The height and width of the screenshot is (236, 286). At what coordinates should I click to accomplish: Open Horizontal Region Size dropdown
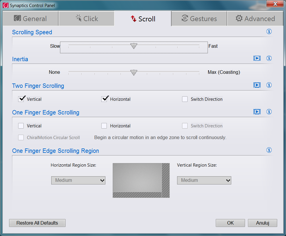(78, 180)
